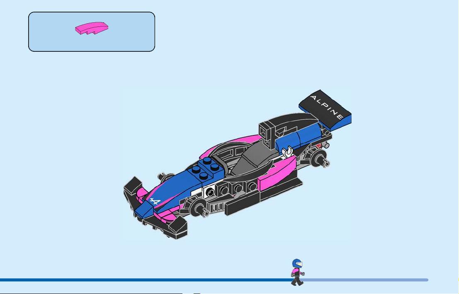This screenshot has width=459, height=294.
Task: Click the pink curved slope piece in callout
Action: tap(92, 28)
